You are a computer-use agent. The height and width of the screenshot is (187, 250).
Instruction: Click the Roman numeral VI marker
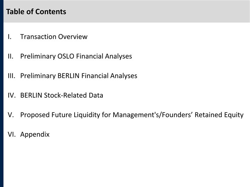click(x=11, y=134)
